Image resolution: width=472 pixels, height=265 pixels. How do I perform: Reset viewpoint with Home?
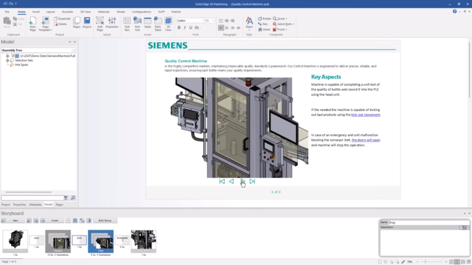click(264, 29)
